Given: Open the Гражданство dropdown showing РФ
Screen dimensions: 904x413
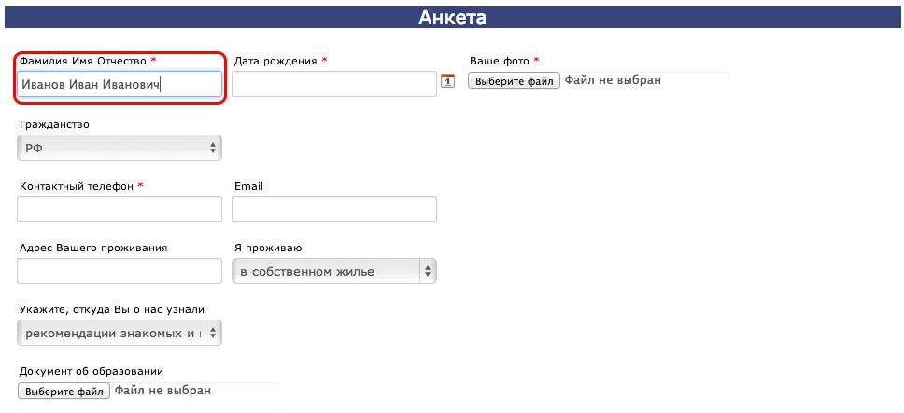Looking at the screenshot, I should [x=120, y=148].
